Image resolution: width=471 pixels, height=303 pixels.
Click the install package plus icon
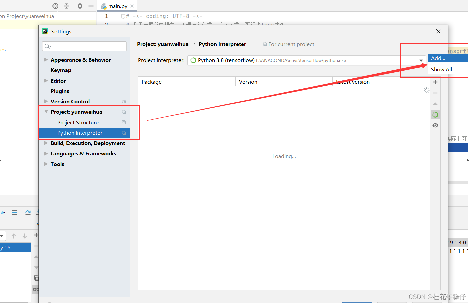point(435,82)
